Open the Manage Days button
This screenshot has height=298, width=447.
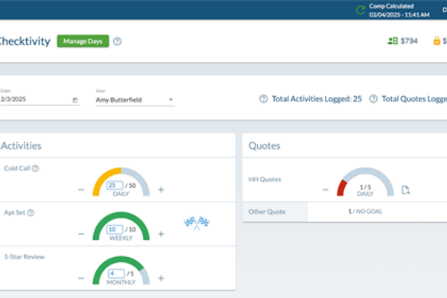click(83, 41)
